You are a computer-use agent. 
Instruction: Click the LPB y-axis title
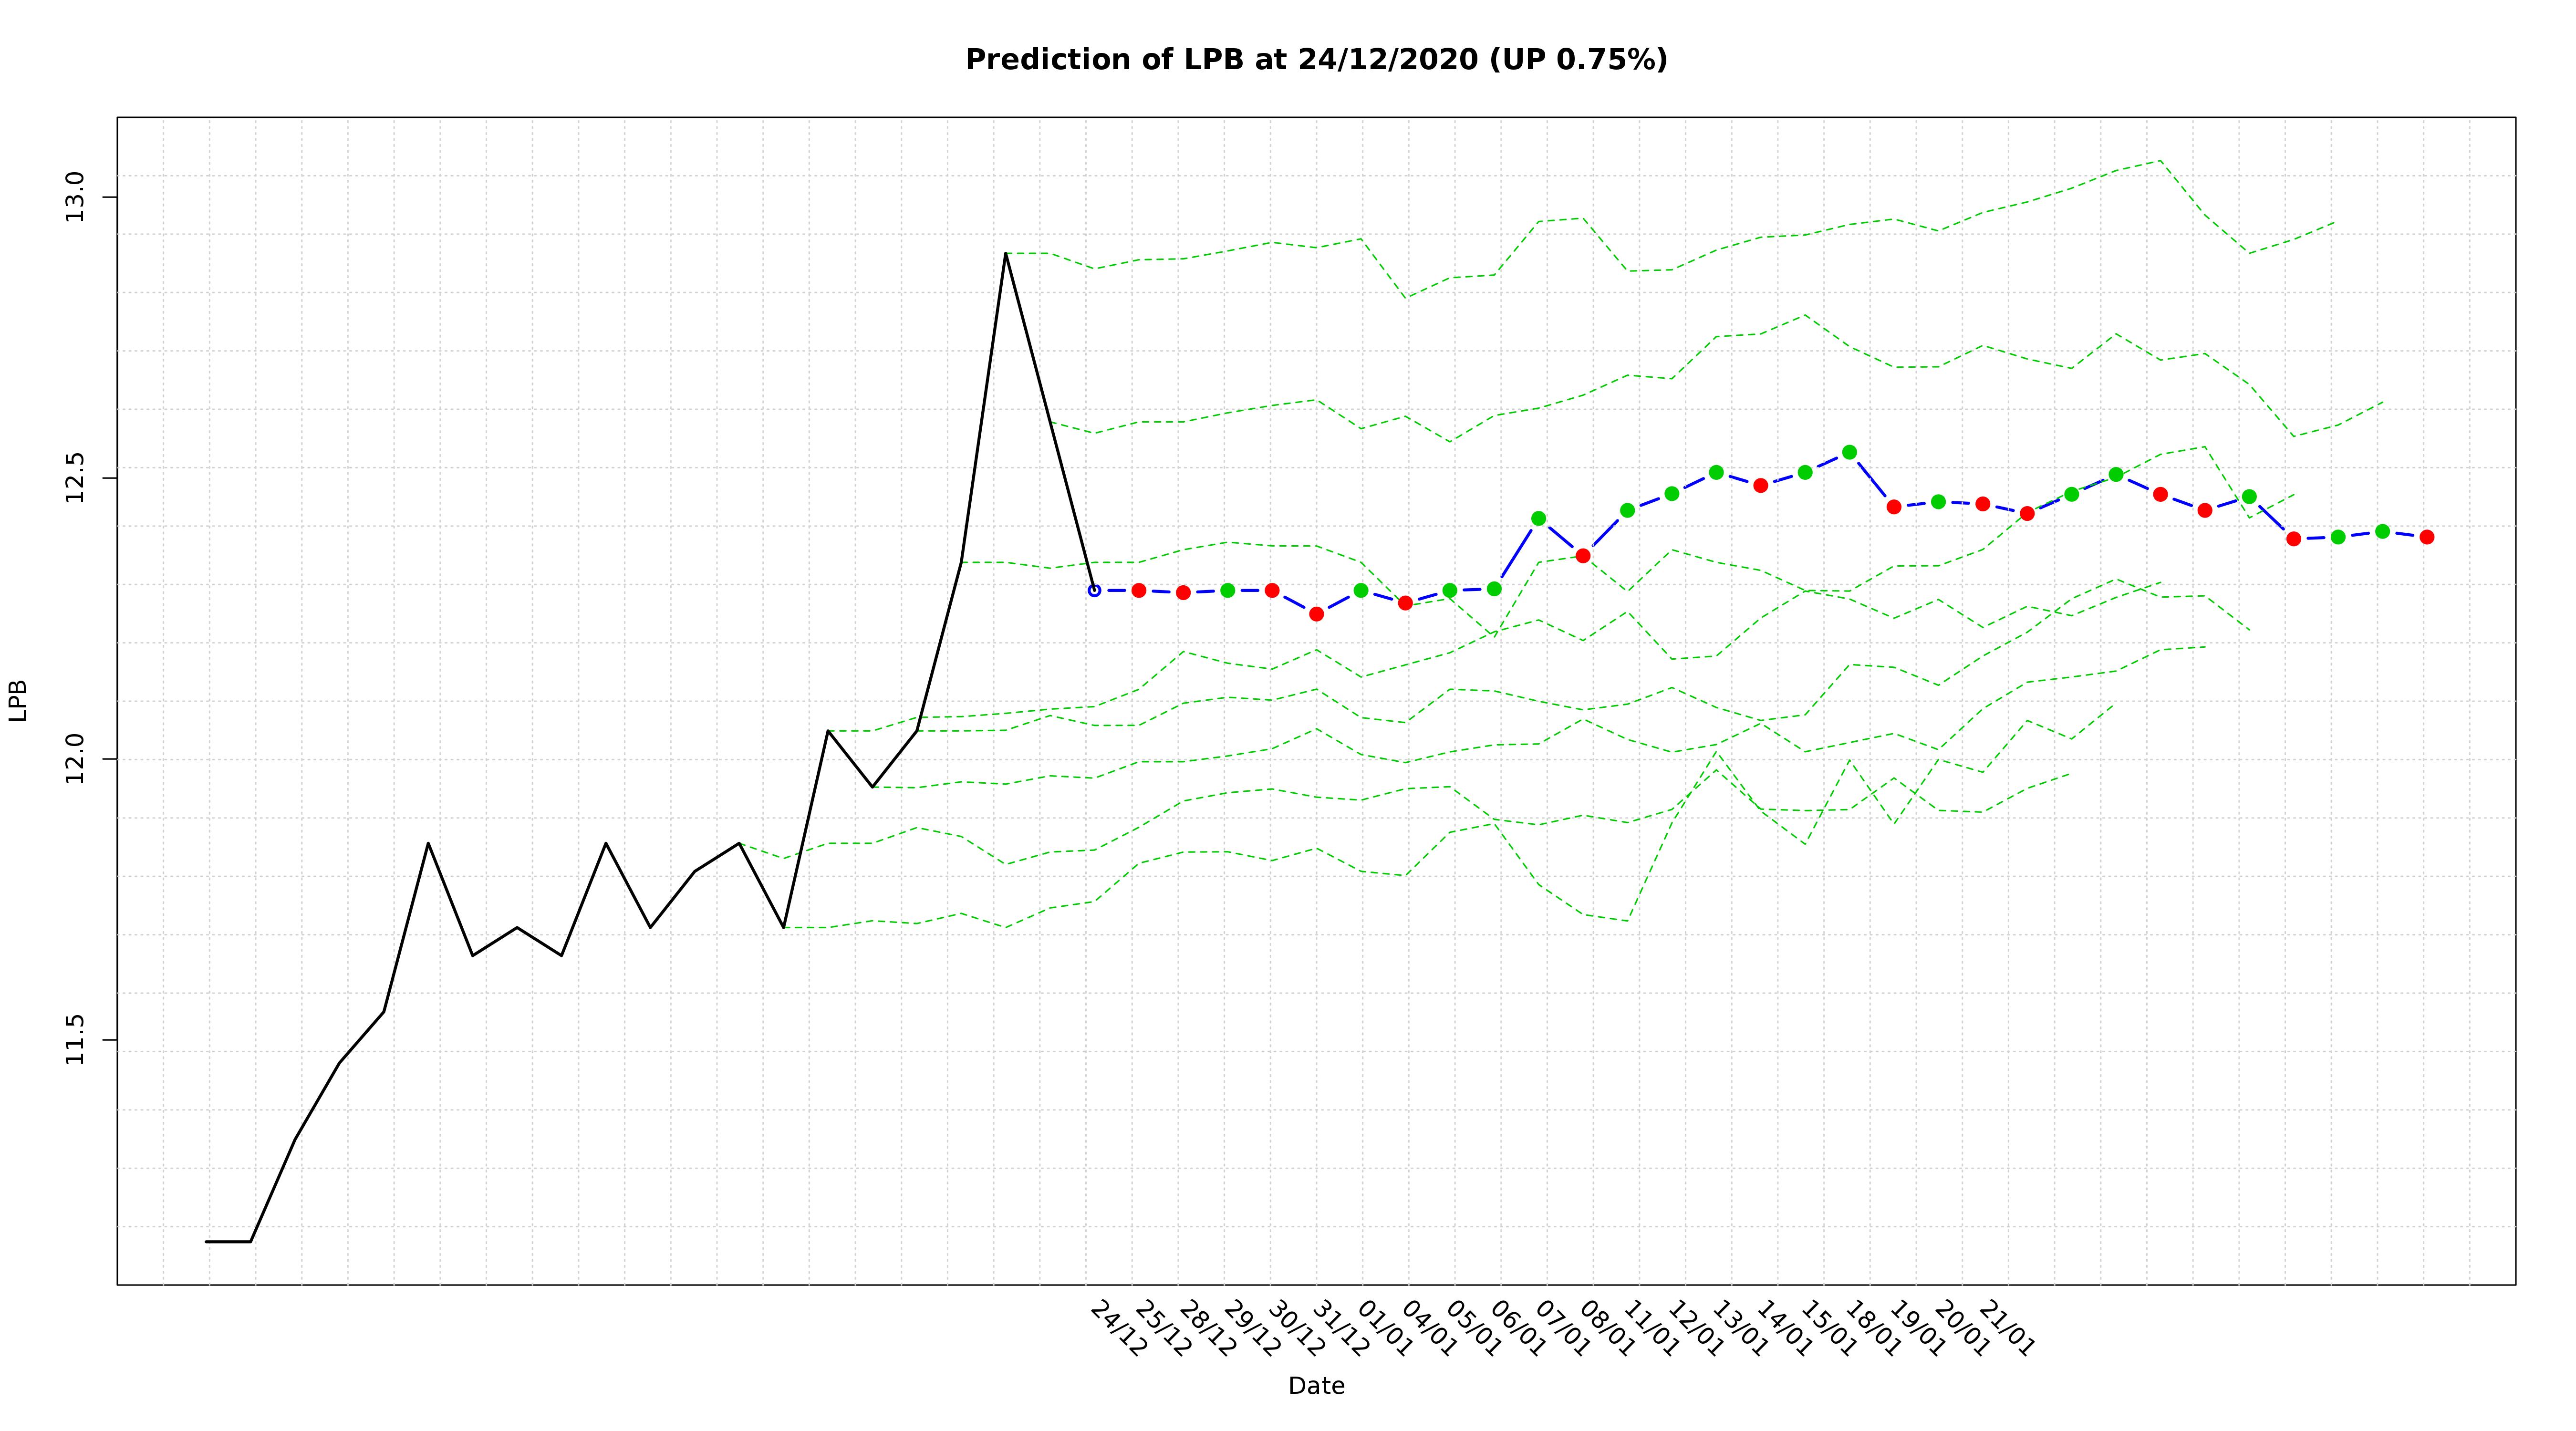click(x=18, y=700)
